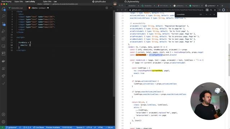Click the formData line in editor
This screenshot has width=230, height=129.
(25, 43)
